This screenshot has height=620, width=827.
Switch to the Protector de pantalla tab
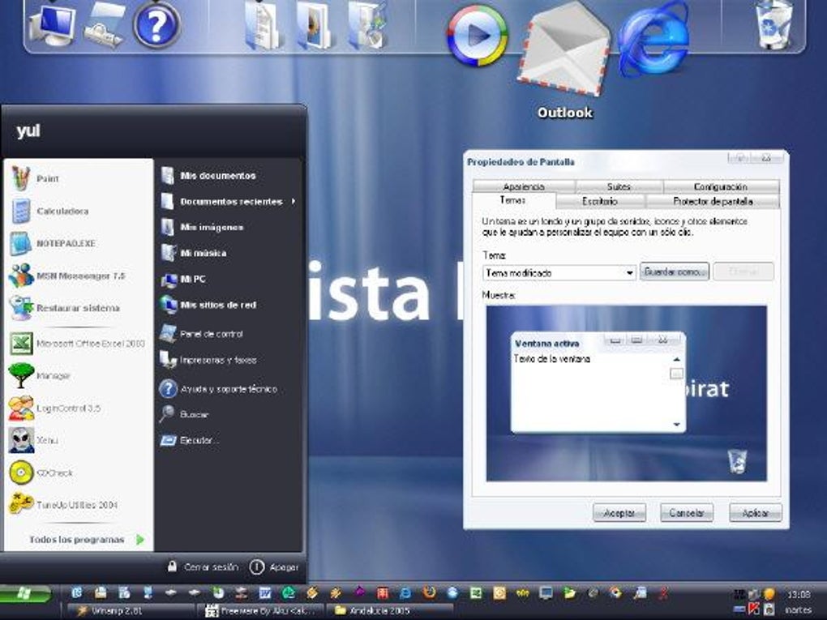[x=713, y=201]
